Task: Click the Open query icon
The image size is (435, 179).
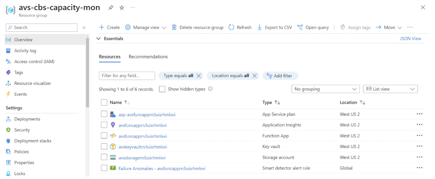Action: pos(300,27)
